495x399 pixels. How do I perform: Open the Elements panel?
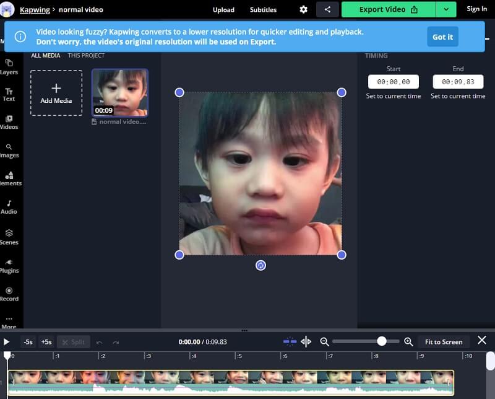[x=9, y=180]
